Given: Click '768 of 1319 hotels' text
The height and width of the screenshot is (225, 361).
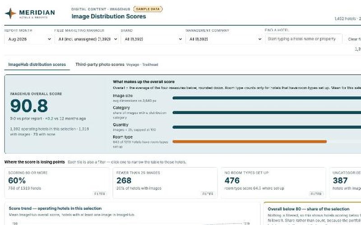Looking at the screenshot, I should pyautogui.click(x=25, y=188).
